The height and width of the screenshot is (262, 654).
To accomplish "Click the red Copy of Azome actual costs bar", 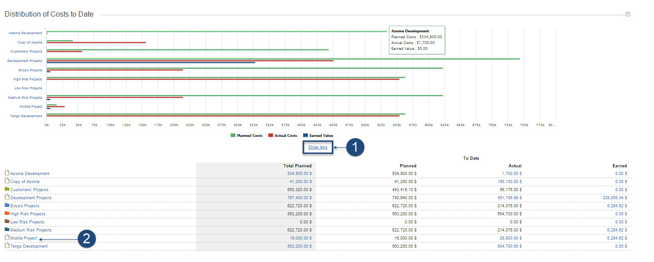I will click(96, 43).
